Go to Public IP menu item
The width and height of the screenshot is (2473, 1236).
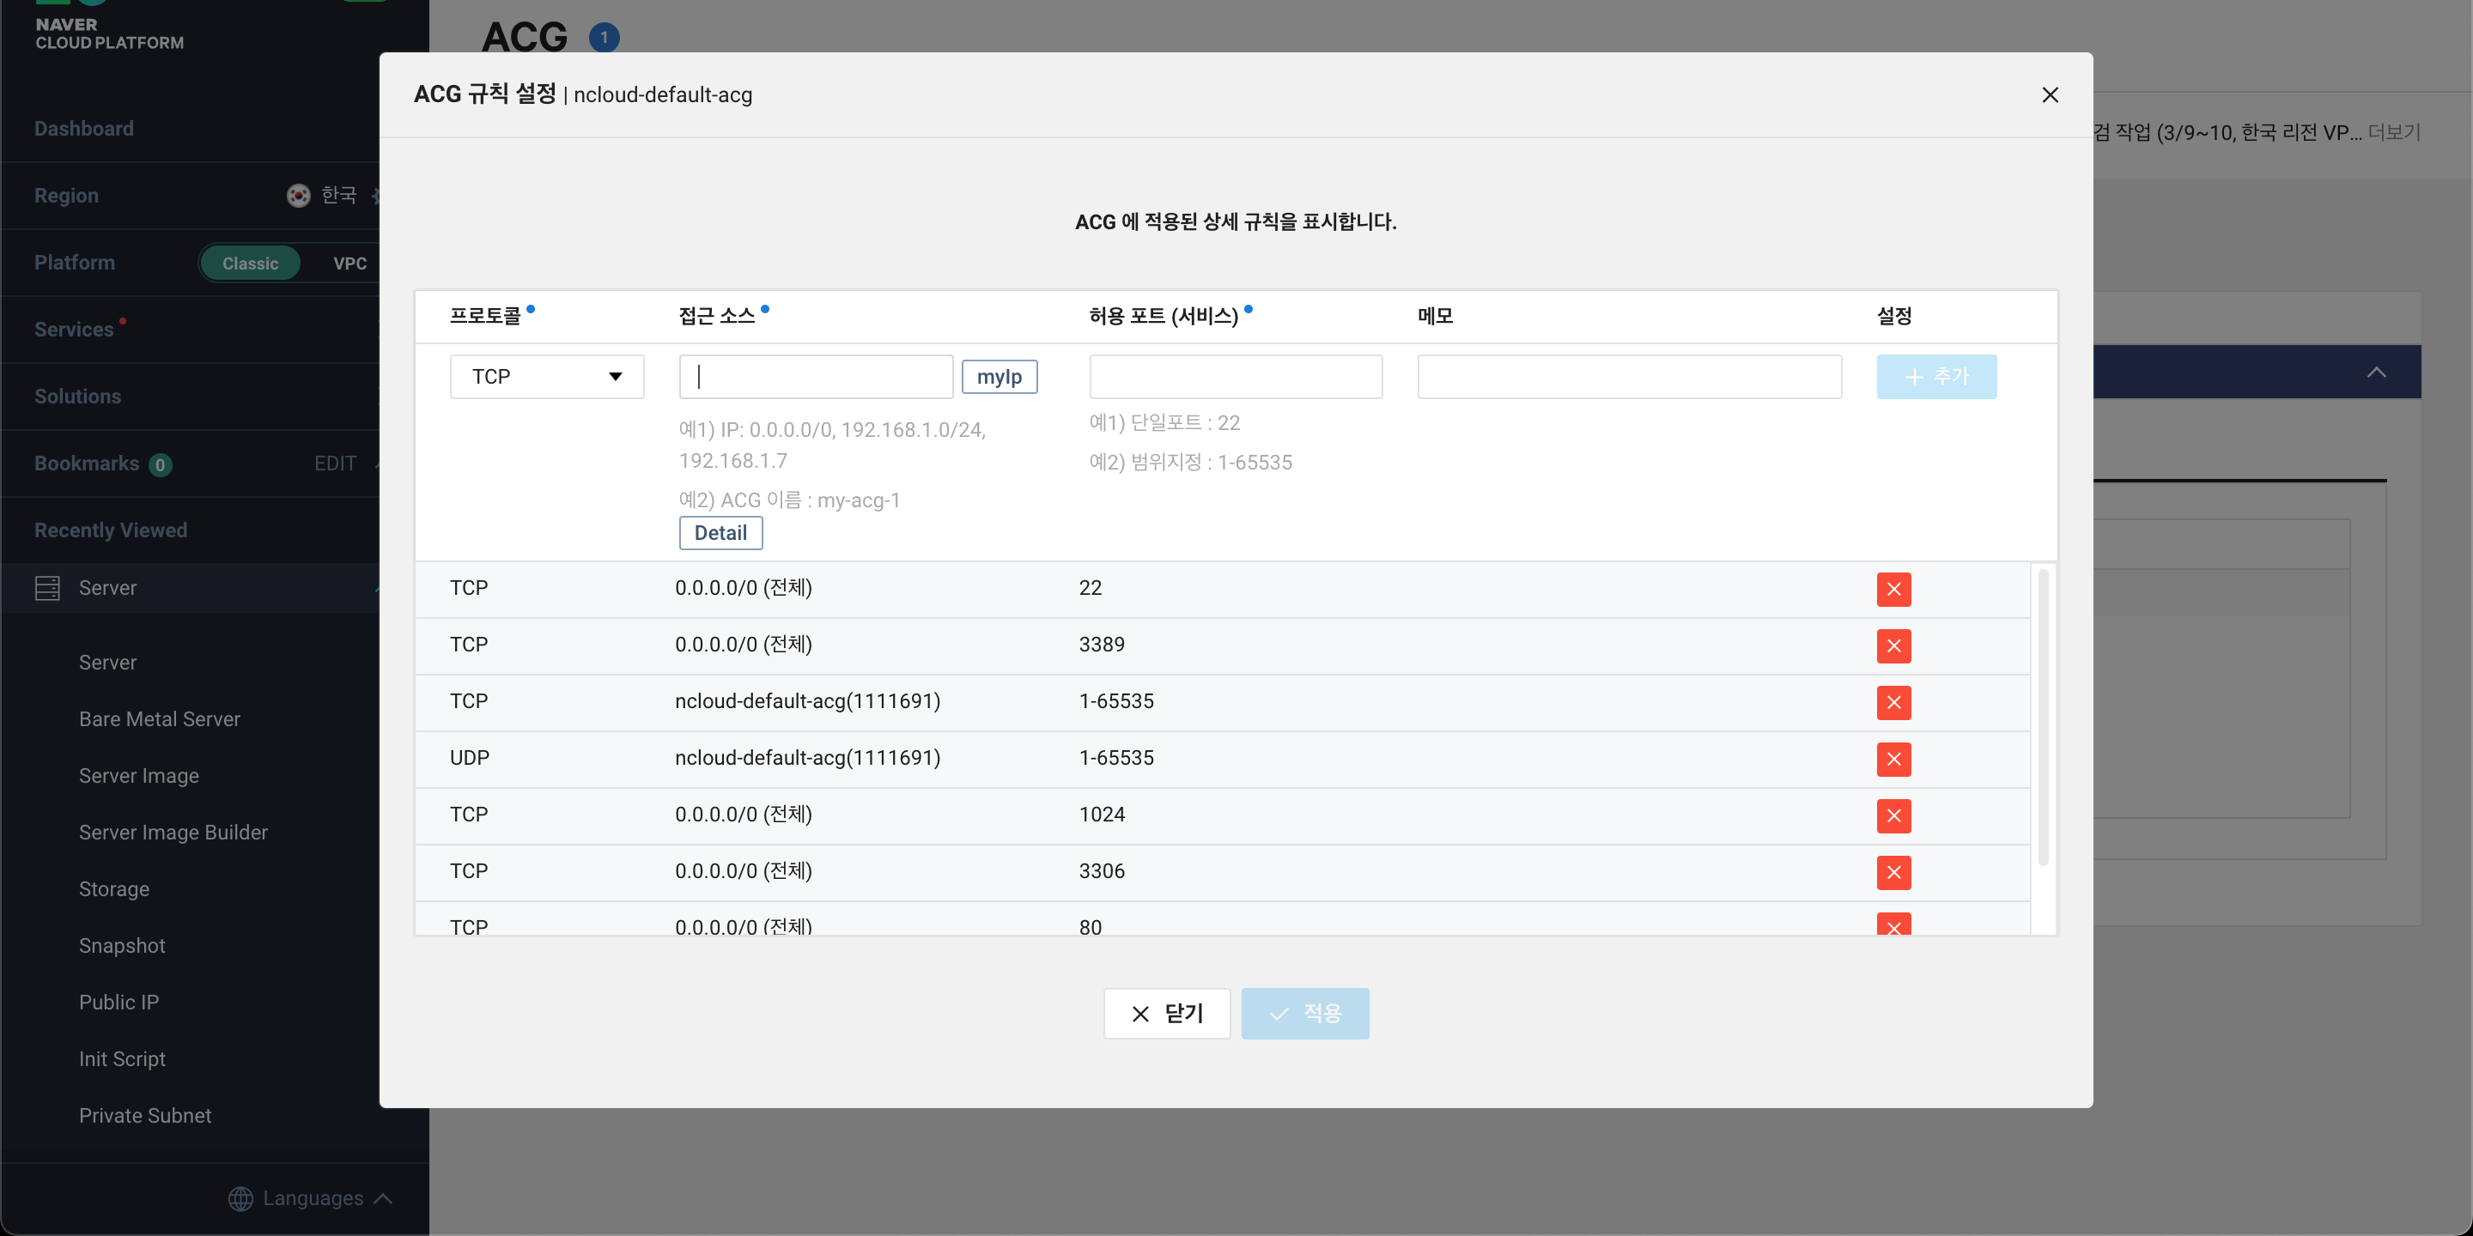coord(119,1002)
